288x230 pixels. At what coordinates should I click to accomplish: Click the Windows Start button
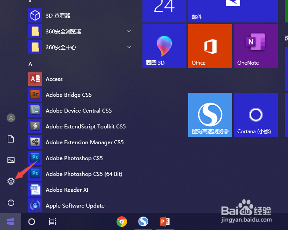point(11,222)
